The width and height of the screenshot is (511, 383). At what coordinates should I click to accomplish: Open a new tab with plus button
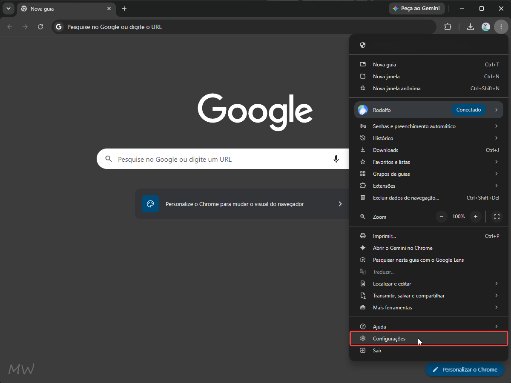[x=124, y=9]
